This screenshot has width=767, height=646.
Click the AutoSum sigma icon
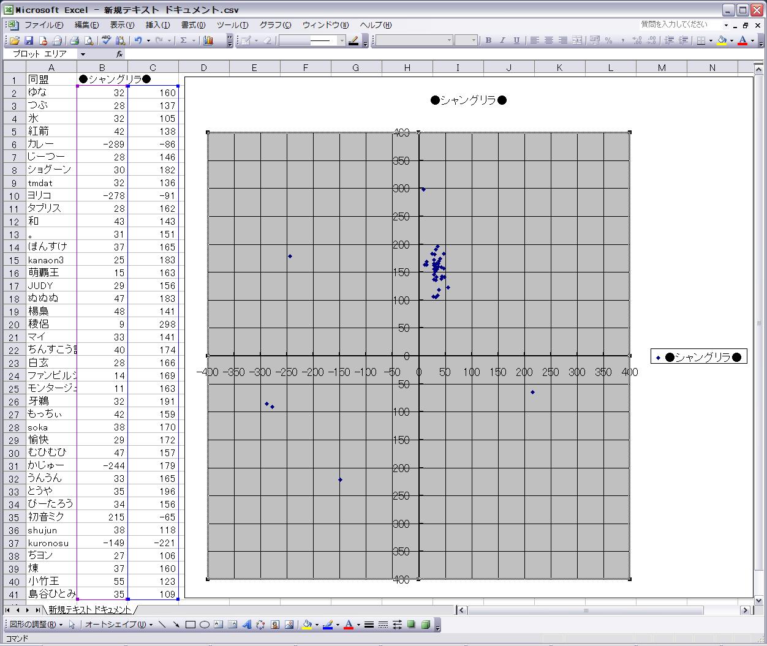[x=183, y=40]
